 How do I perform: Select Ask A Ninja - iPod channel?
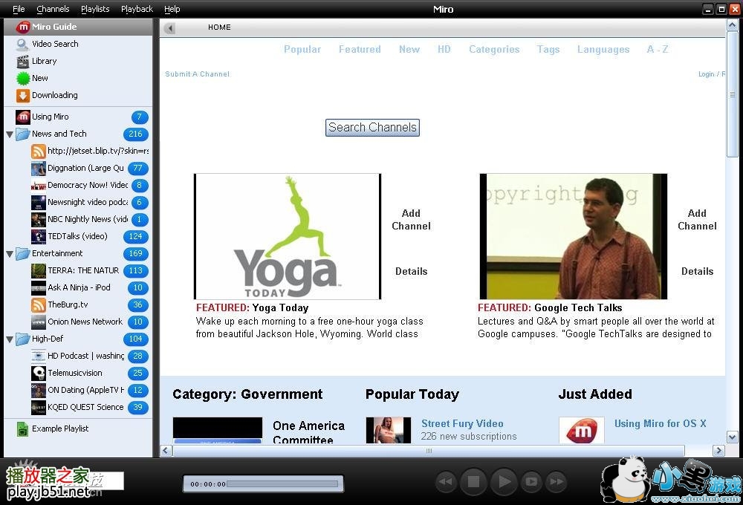90,287
